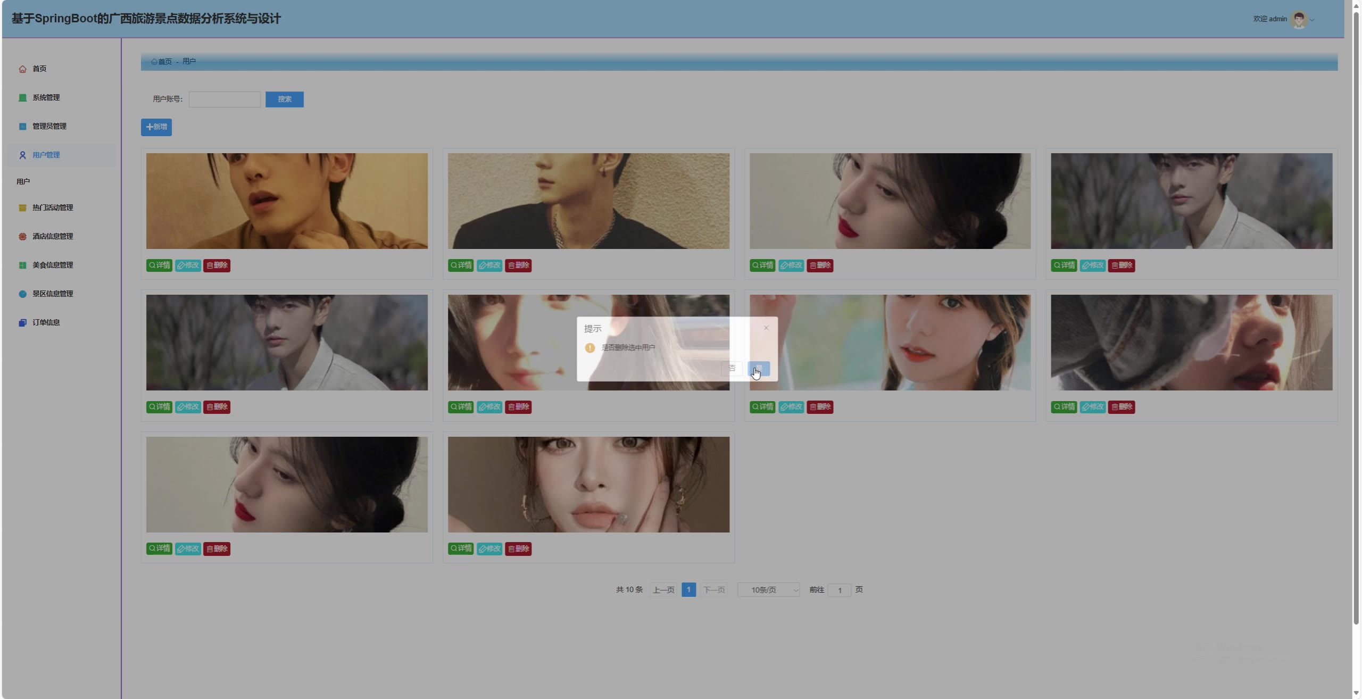Select 用户 submenu item in the sidebar

click(x=23, y=182)
